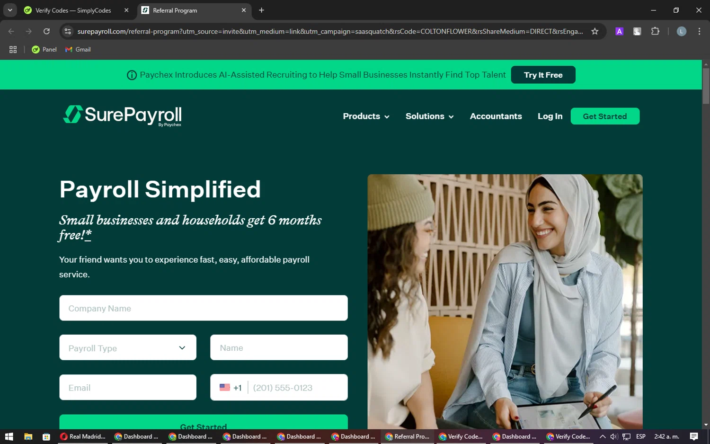The image size is (710, 444).
Task: Open the Accountants page
Action: click(x=496, y=116)
